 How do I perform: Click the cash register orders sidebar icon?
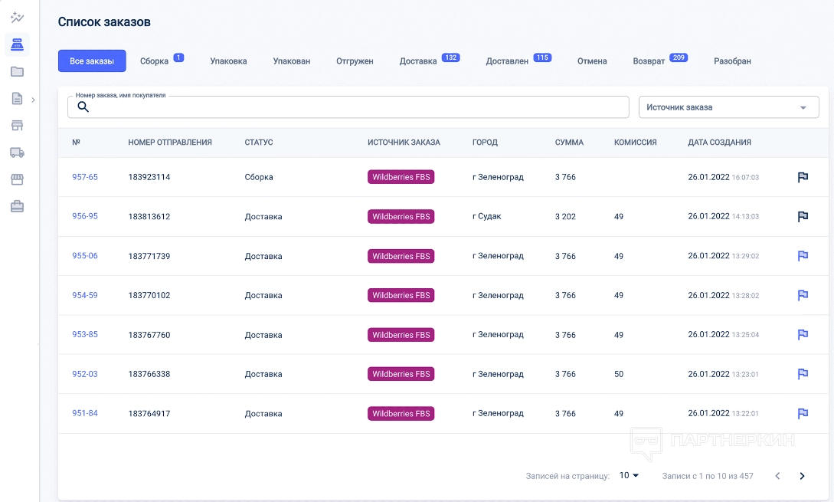point(17,45)
